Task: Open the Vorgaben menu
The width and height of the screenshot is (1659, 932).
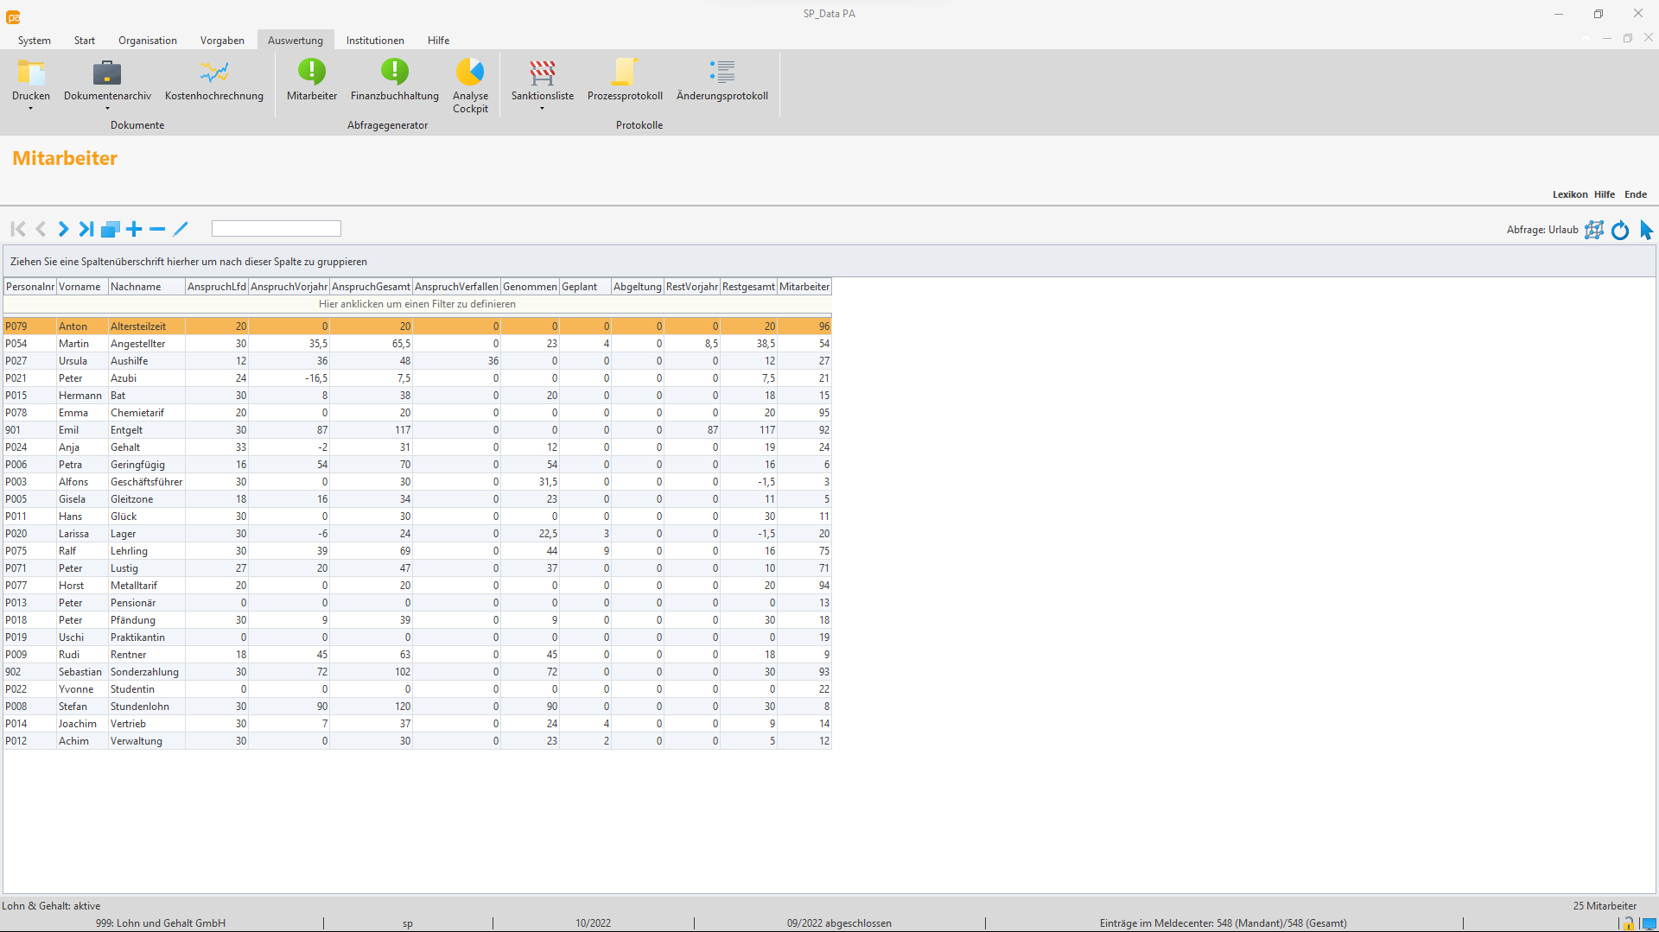Action: 222,40
